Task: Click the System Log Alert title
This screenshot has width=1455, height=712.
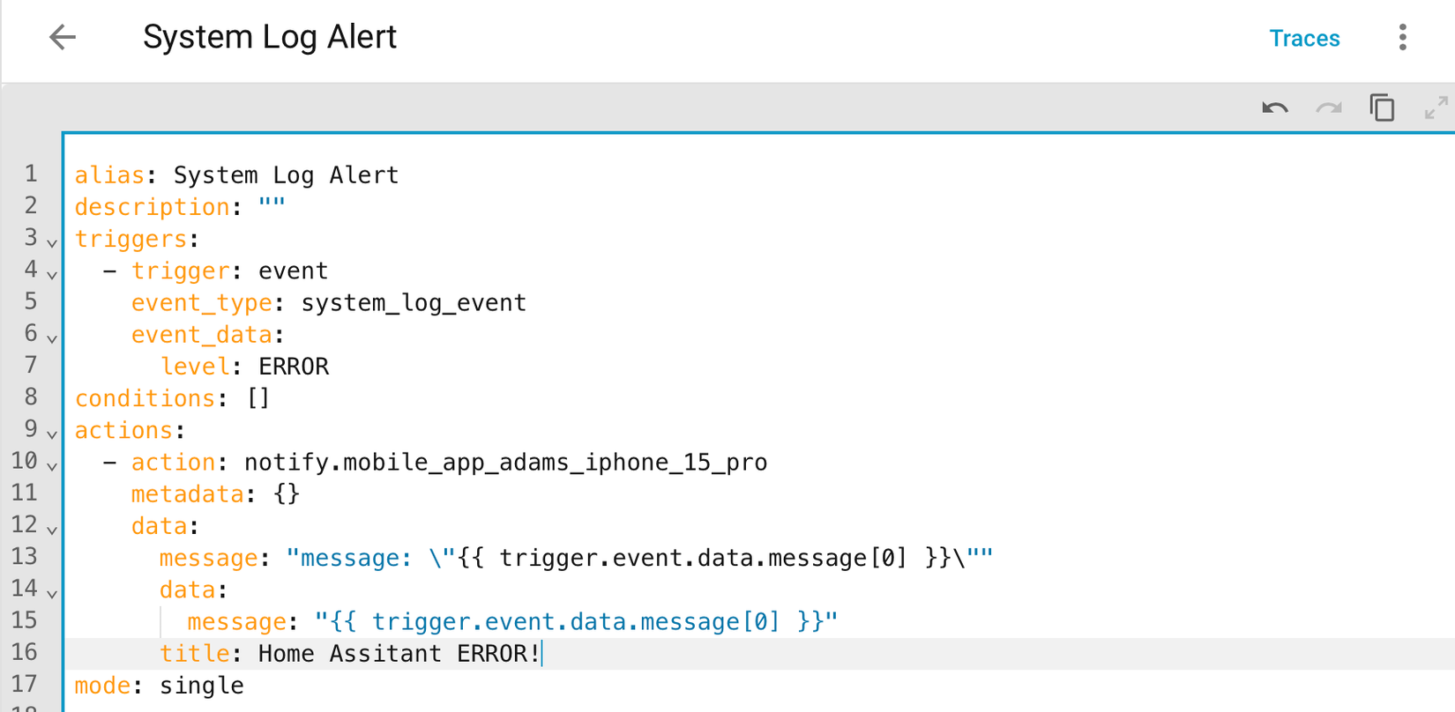Action: click(270, 37)
